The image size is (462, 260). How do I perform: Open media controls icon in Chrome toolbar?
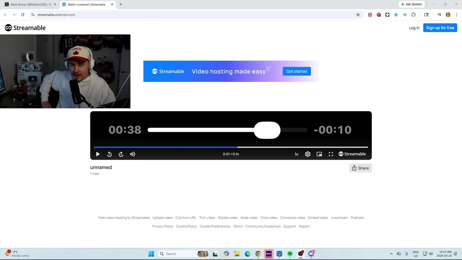(x=439, y=15)
